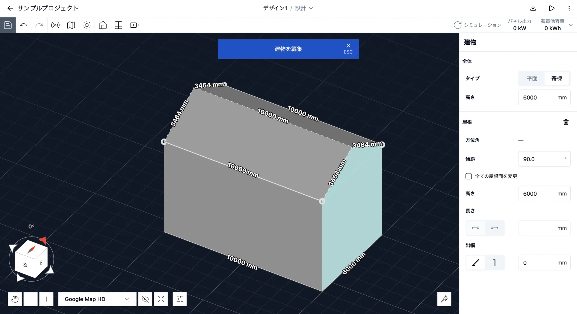The height and width of the screenshot is (314, 577).
Task: Click the empty 長さ mm field
Action: pyautogui.click(x=544, y=228)
